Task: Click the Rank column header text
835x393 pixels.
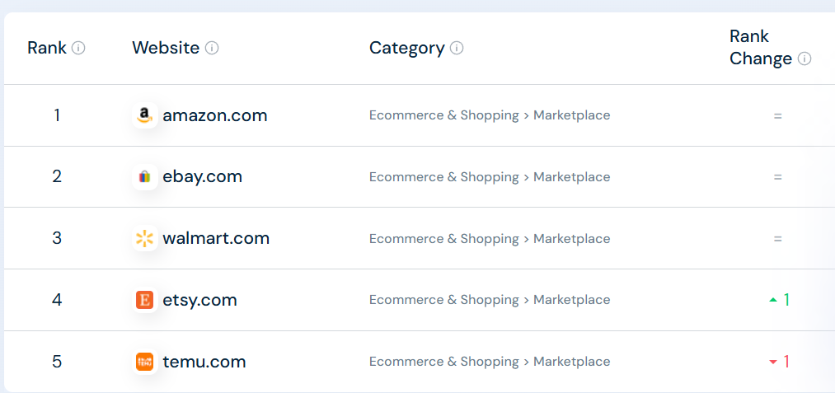Action: click(x=47, y=48)
